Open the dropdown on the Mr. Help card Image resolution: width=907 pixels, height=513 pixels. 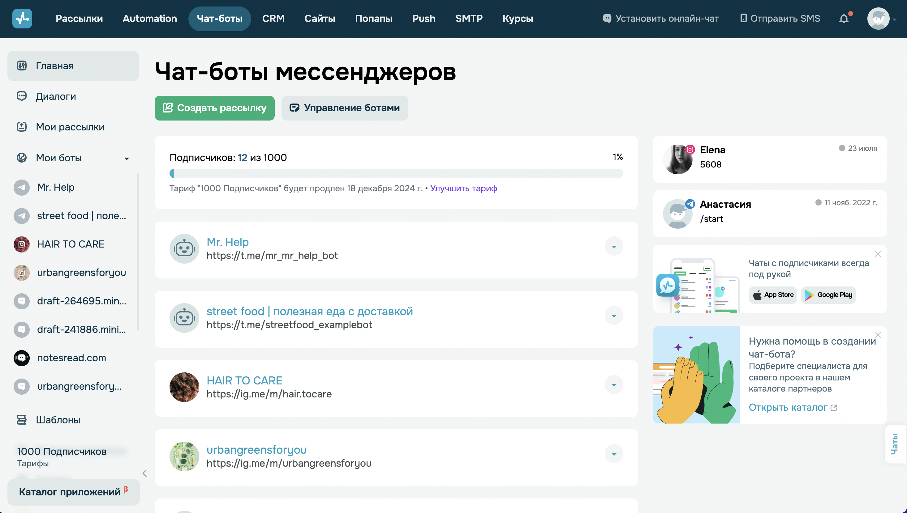coord(614,246)
